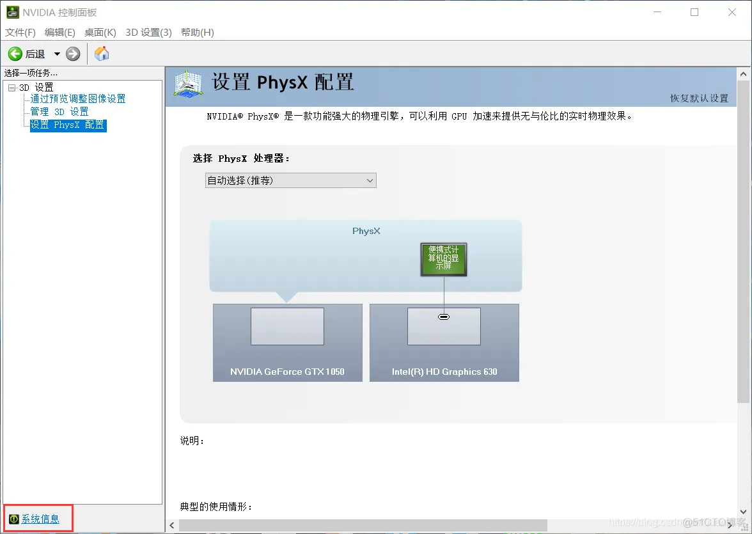
Task: Click the 选择一项任务... heading
Action: [x=31, y=73]
